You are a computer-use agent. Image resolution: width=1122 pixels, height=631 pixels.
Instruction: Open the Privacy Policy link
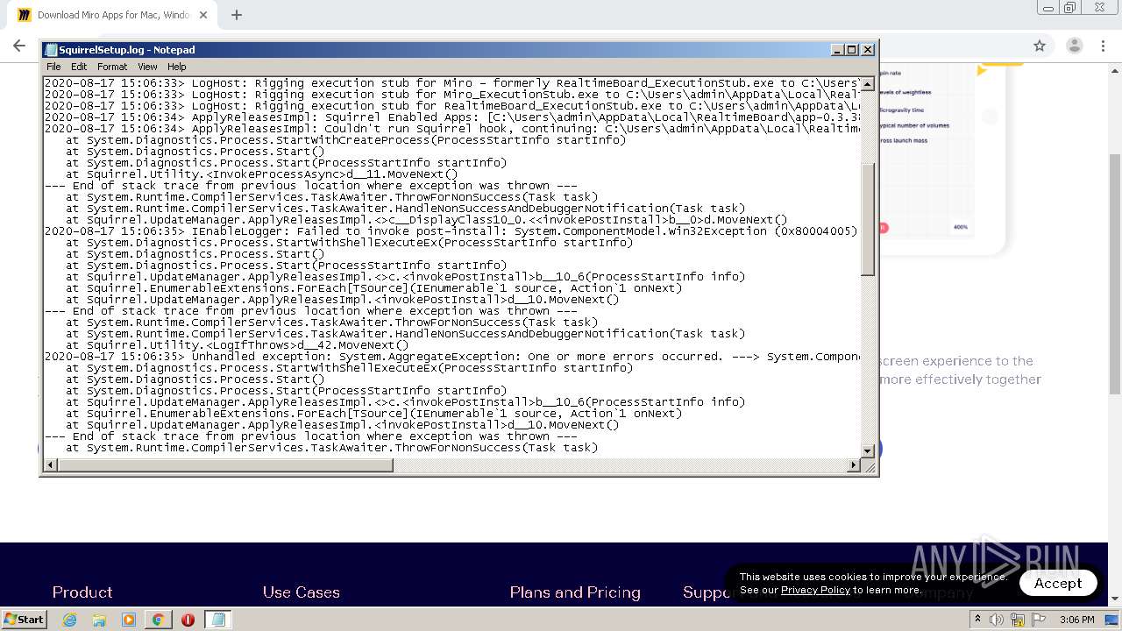pos(815,590)
